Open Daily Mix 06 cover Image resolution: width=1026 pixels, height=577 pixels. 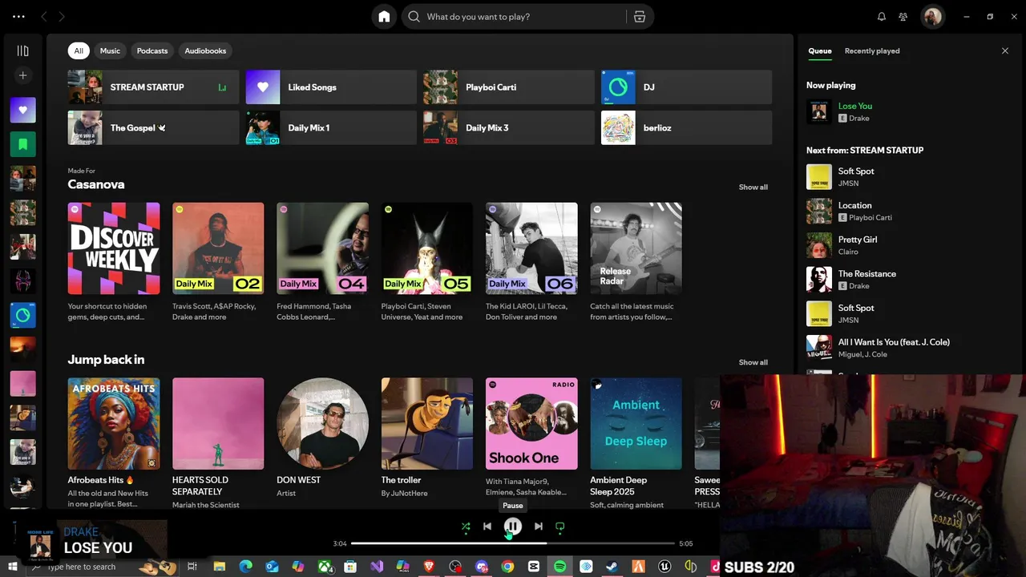[531, 248]
